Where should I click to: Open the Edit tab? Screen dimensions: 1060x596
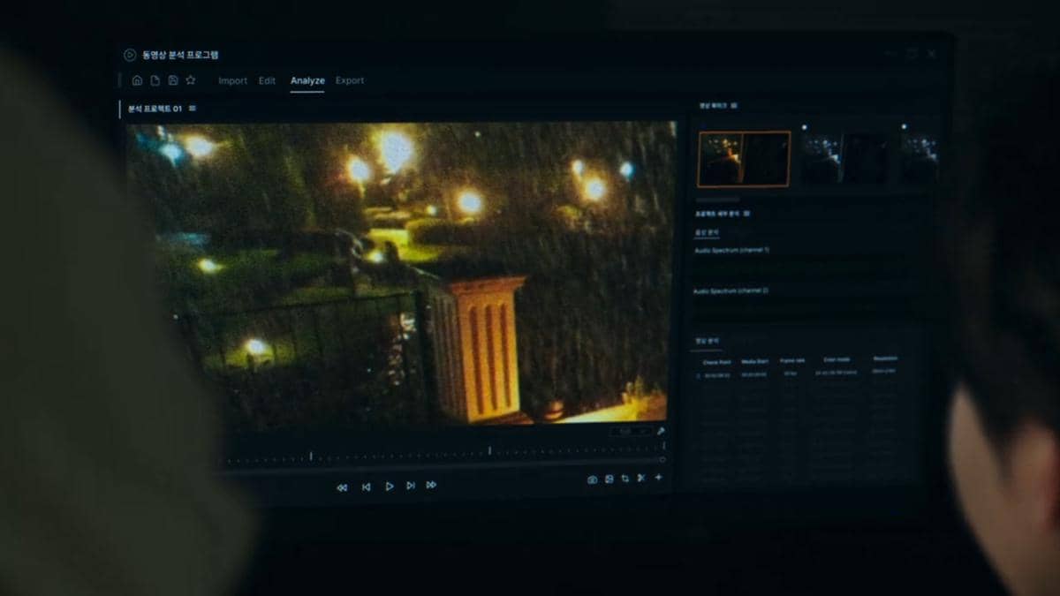[x=267, y=80]
